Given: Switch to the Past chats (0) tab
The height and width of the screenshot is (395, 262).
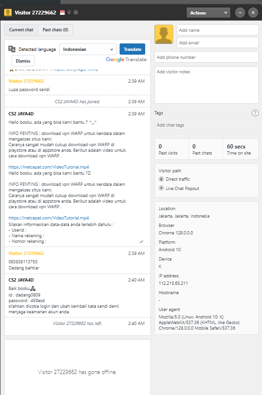Looking at the screenshot, I should coord(55,30).
